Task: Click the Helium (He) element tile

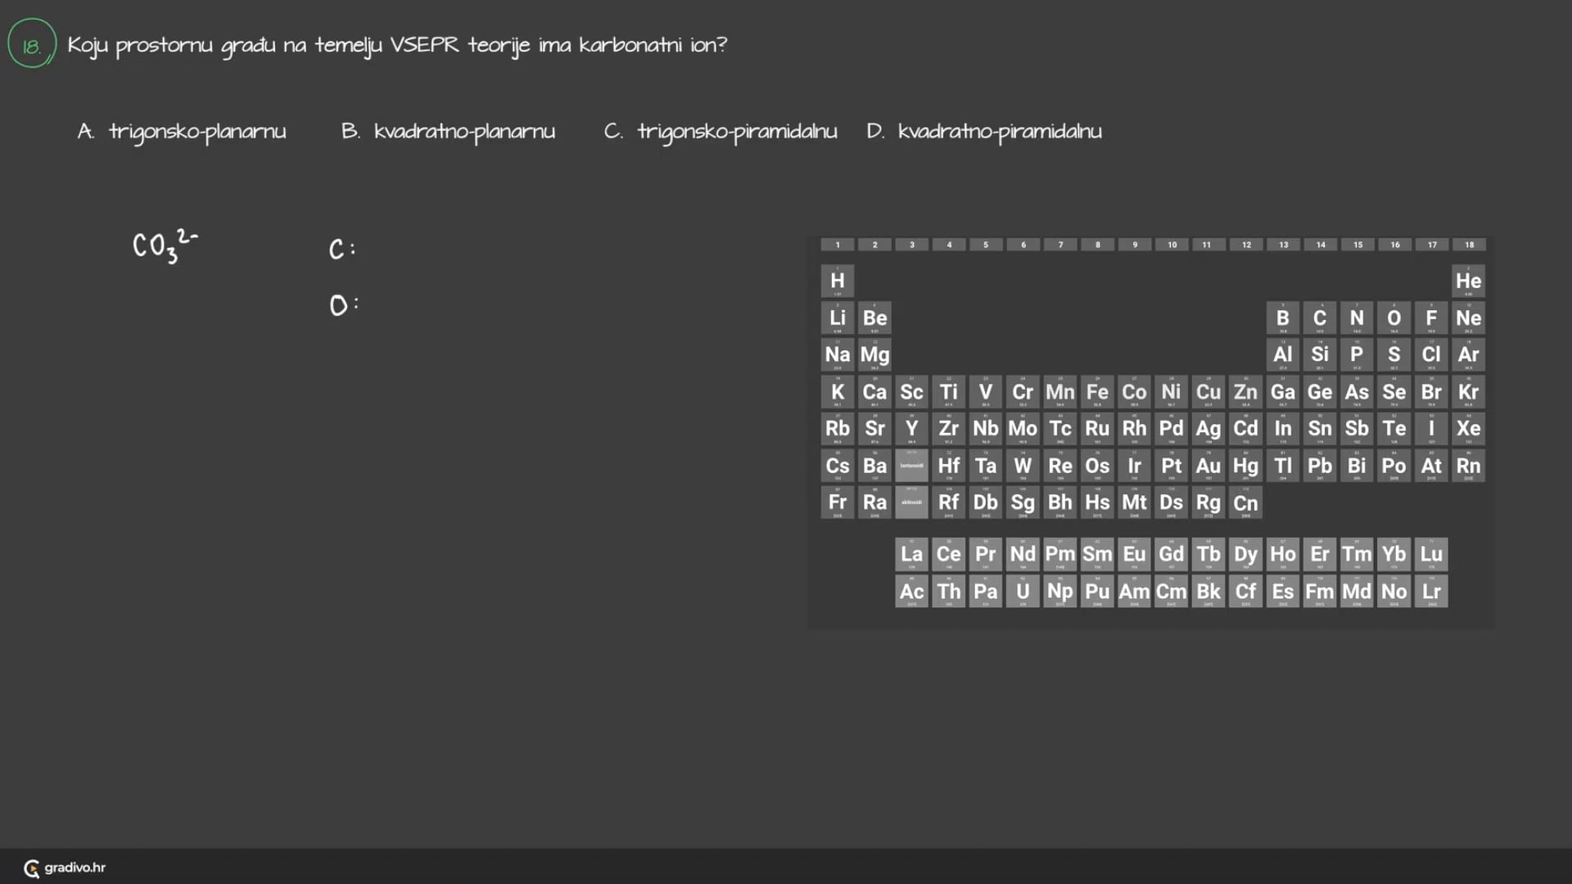Action: click(1468, 281)
